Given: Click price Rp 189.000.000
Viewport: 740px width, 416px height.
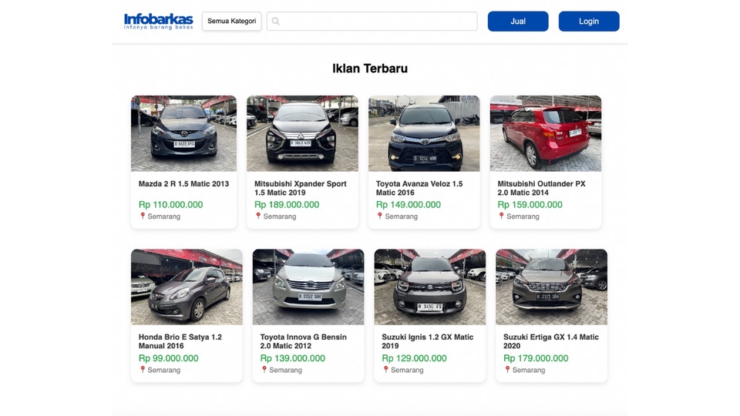Looking at the screenshot, I should pyautogui.click(x=287, y=205).
